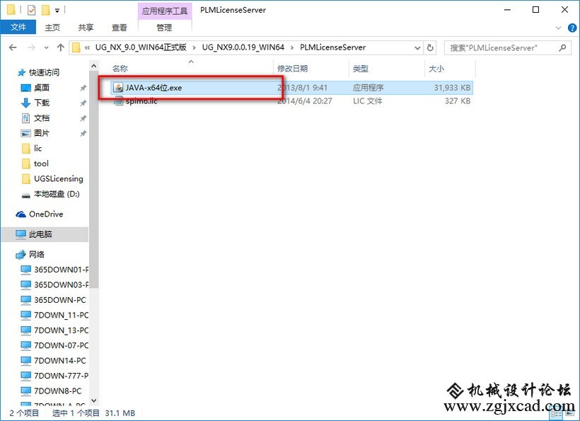Select the 应用程序工具 contextual tab

165,11
